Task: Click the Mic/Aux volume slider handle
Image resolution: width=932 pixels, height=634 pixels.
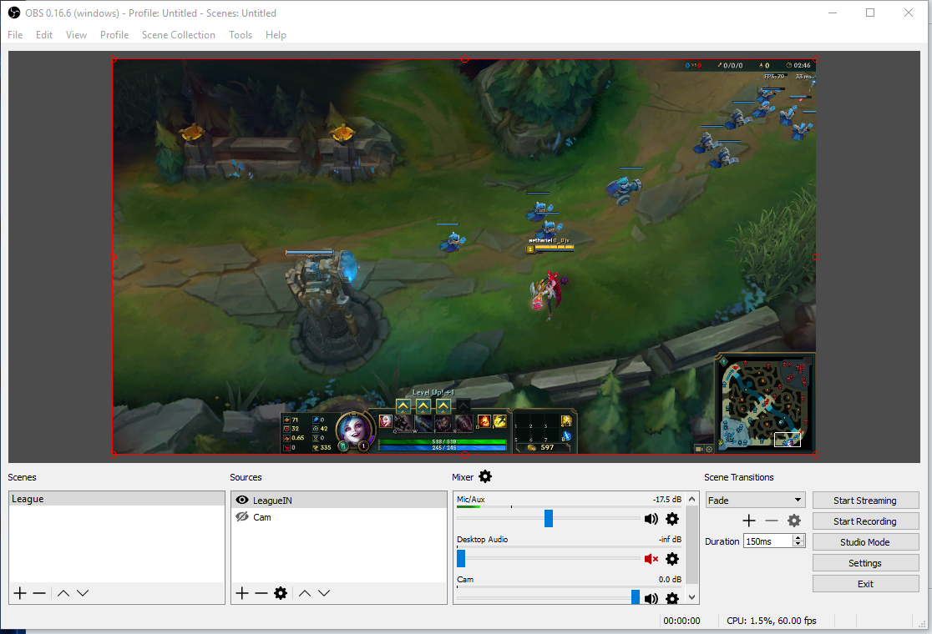Action: 549,518
